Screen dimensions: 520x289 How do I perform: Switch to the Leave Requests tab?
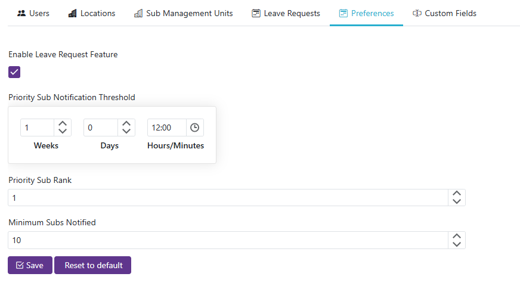pyautogui.click(x=292, y=13)
